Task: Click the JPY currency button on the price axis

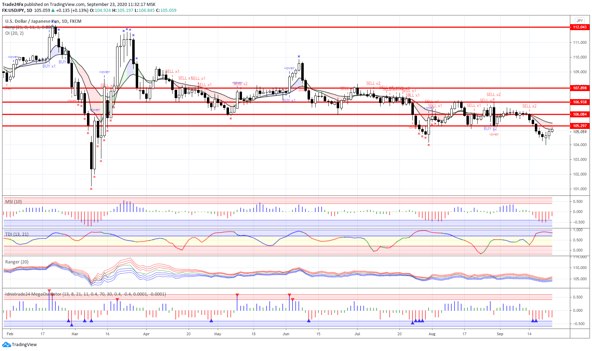Action: [579, 21]
